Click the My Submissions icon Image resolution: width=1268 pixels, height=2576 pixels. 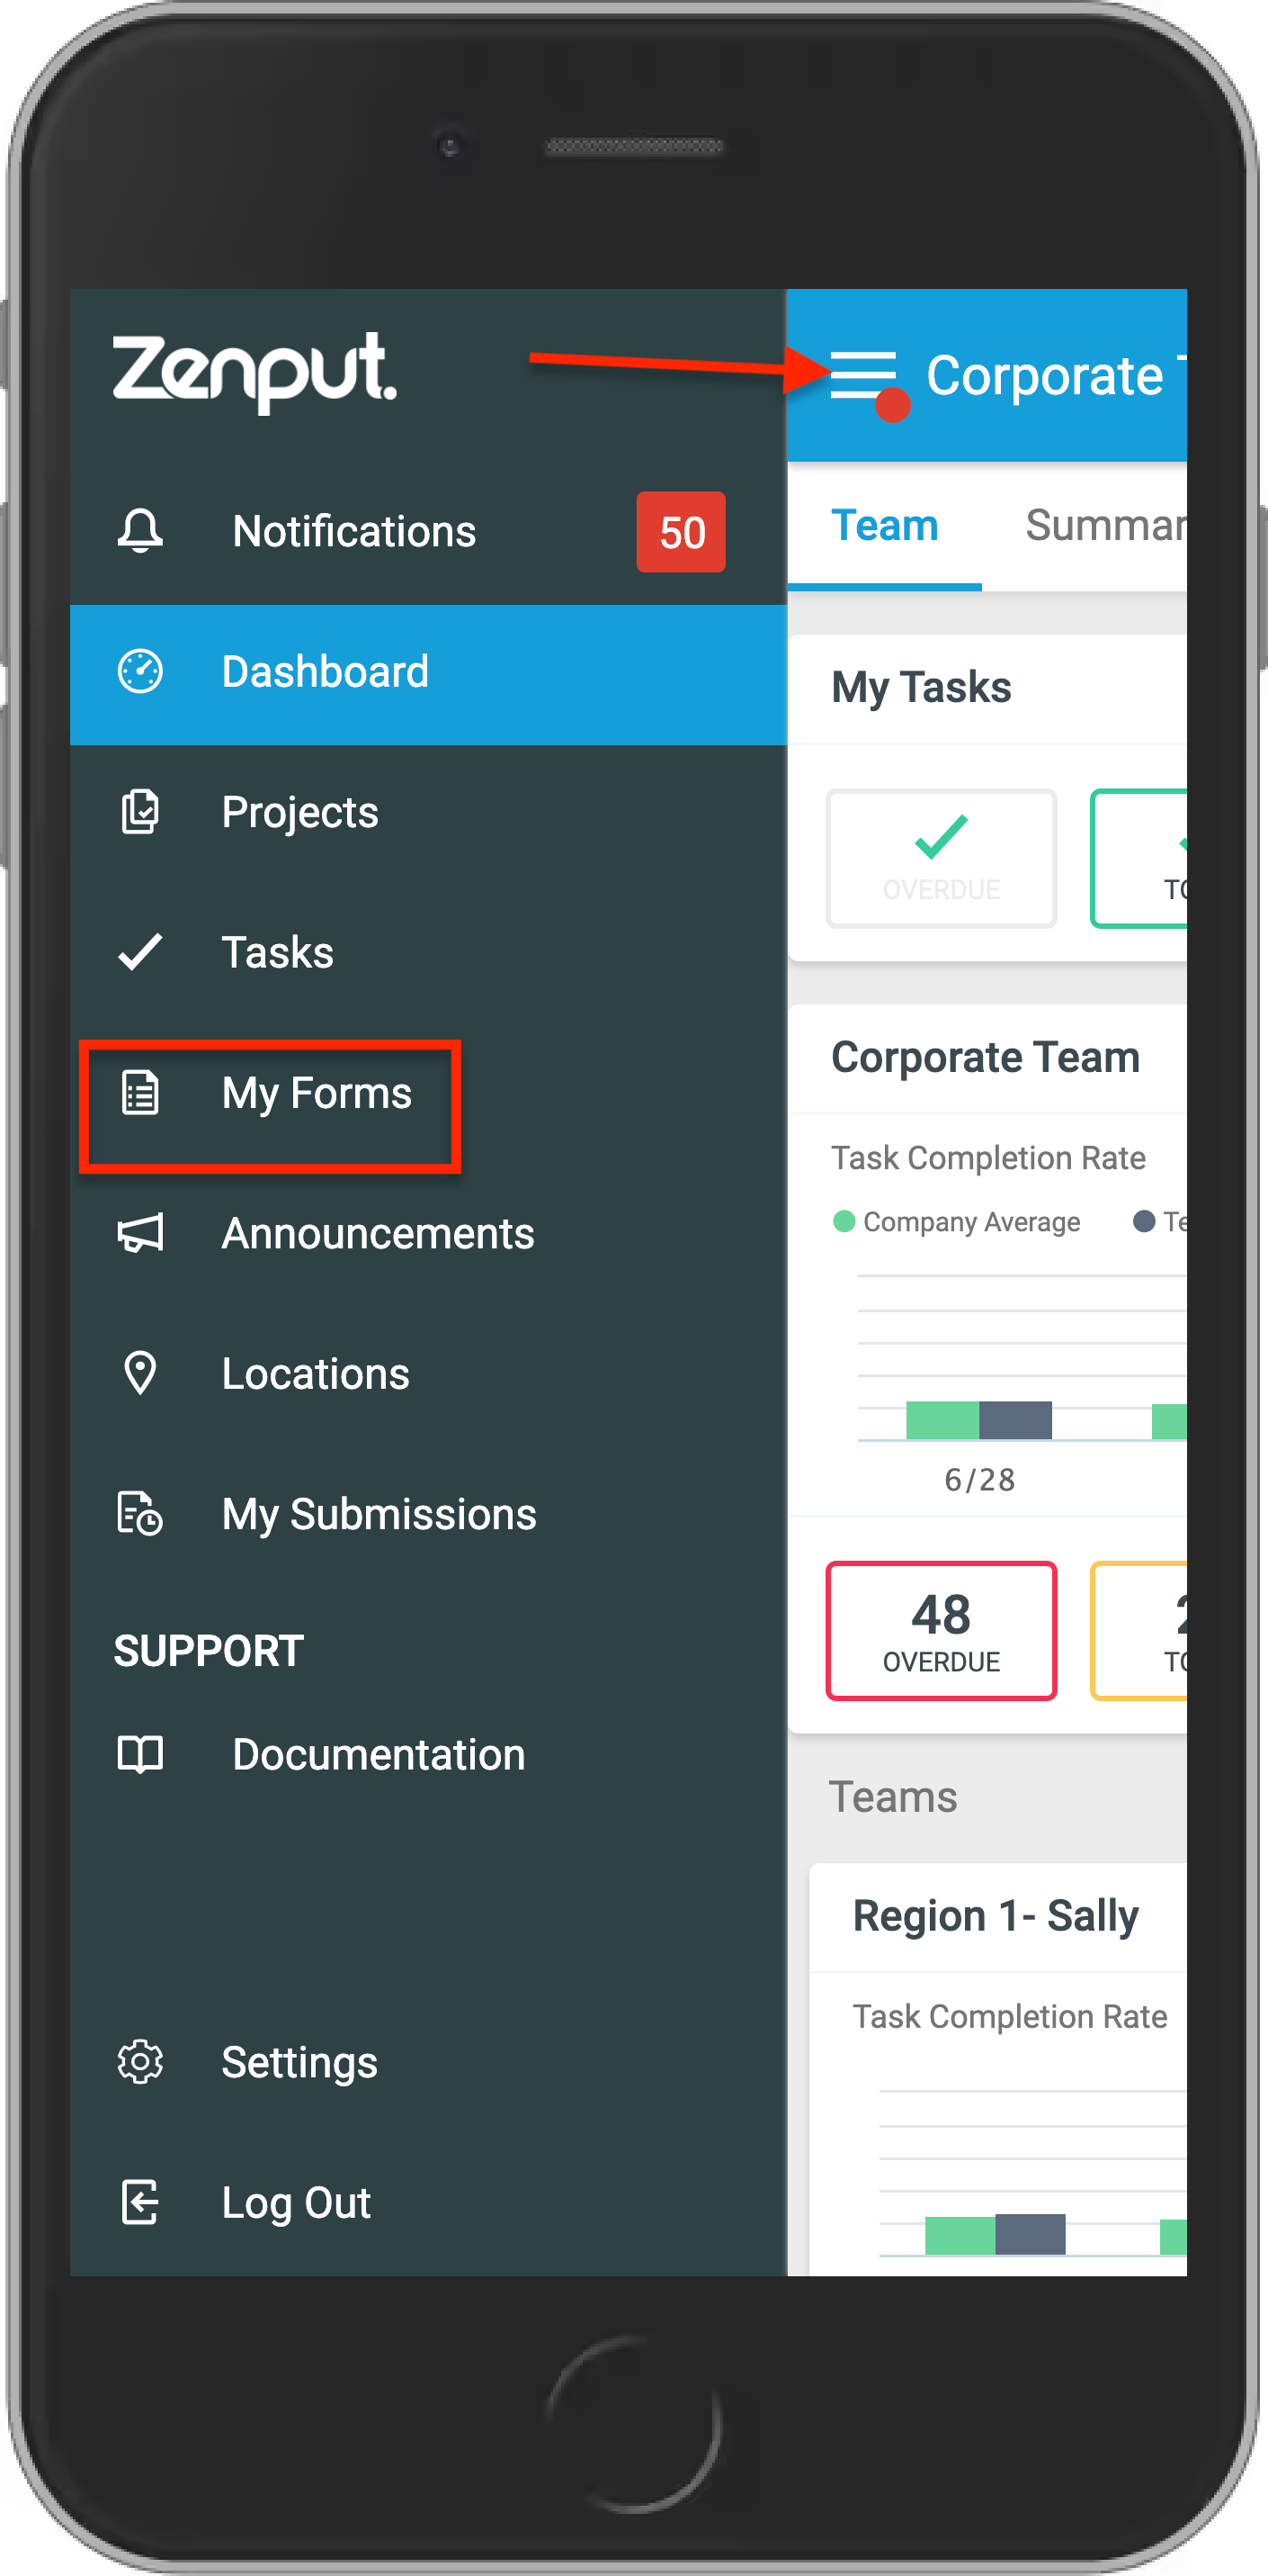pyautogui.click(x=140, y=1513)
